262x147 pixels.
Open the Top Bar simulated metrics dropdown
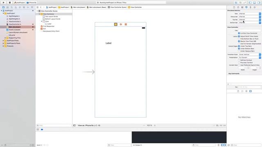click(x=250, y=20)
